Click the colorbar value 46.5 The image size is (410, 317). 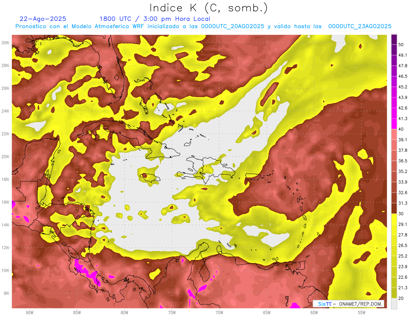coord(402,76)
